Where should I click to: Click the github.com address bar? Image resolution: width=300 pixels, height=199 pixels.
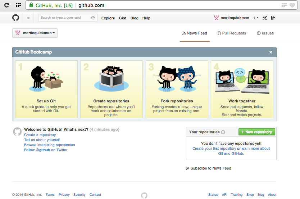pyautogui.click(x=161, y=5)
